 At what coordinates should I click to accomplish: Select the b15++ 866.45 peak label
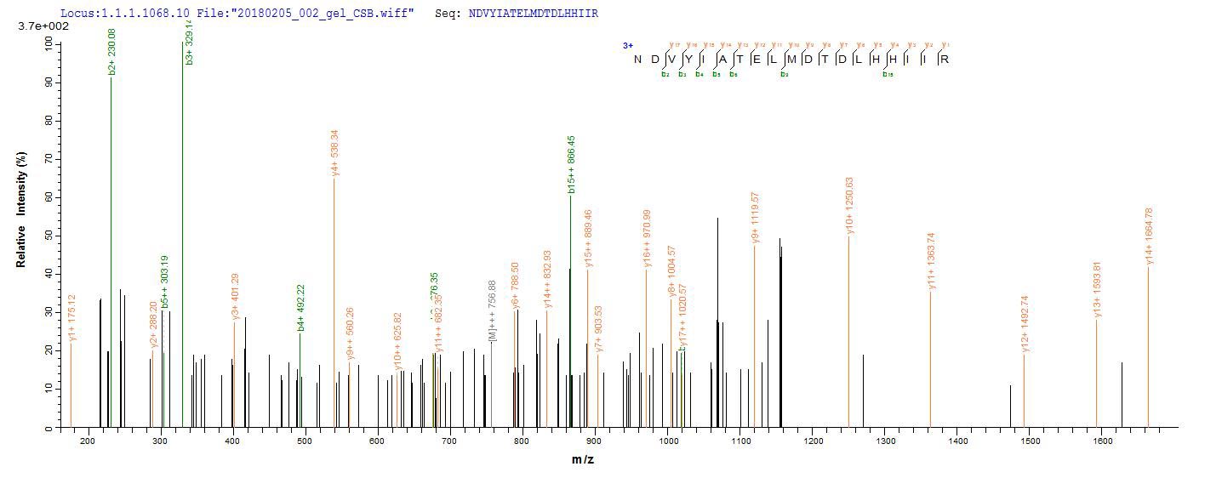pos(571,164)
